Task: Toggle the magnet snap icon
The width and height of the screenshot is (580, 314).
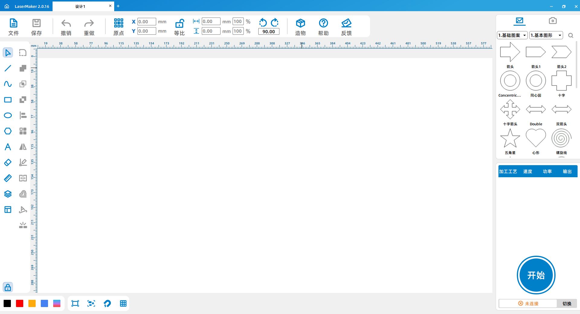Action: point(107,303)
